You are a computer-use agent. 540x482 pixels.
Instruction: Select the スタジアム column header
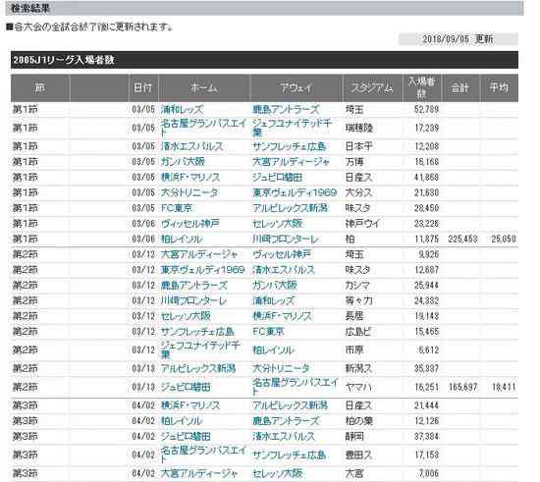tap(372, 87)
